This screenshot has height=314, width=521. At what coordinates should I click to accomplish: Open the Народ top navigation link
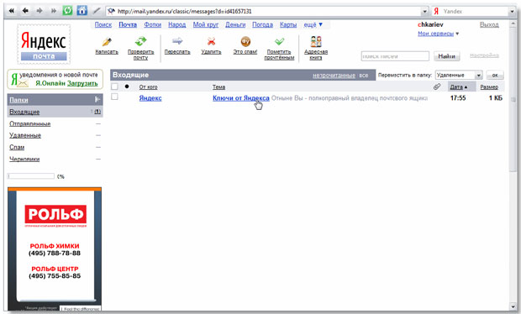click(x=176, y=24)
